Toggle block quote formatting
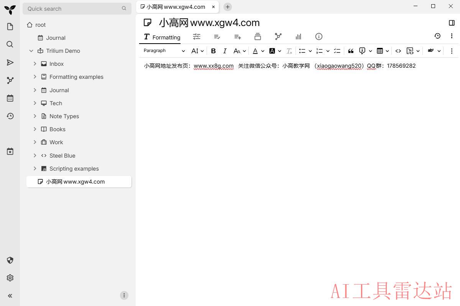460x306 pixels. pyautogui.click(x=351, y=51)
